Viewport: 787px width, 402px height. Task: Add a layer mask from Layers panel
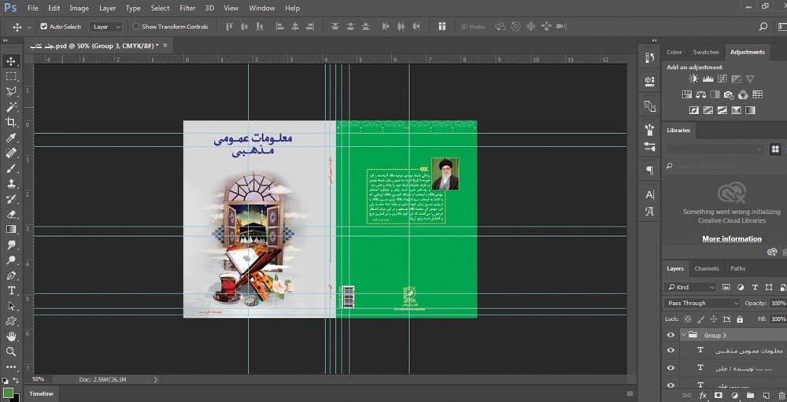[x=719, y=396]
